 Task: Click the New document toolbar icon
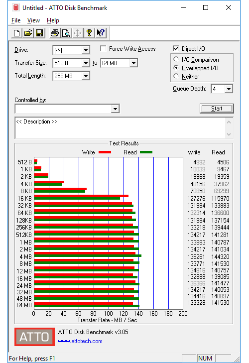(16, 33)
